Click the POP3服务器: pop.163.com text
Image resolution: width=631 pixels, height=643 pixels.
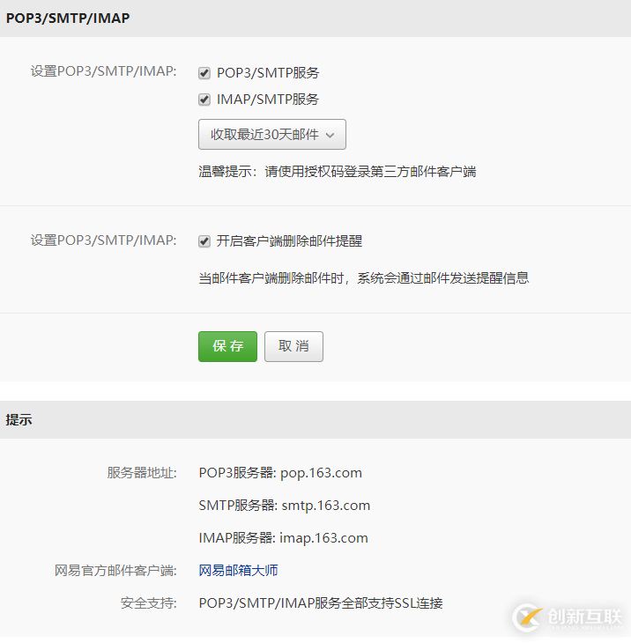pyautogui.click(x=280, y=473)
